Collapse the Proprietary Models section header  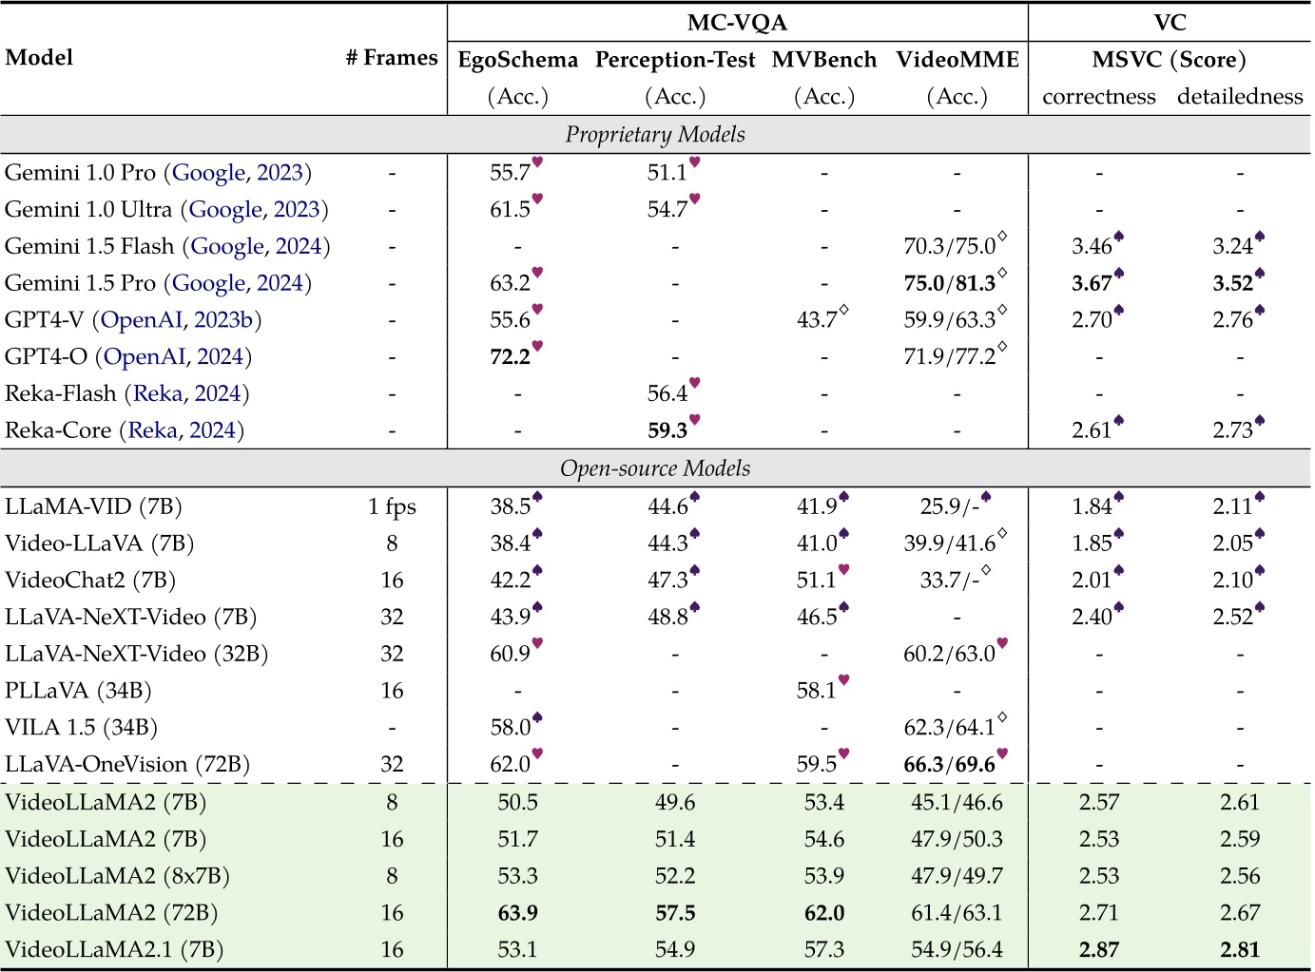click(x=656, y=134)
